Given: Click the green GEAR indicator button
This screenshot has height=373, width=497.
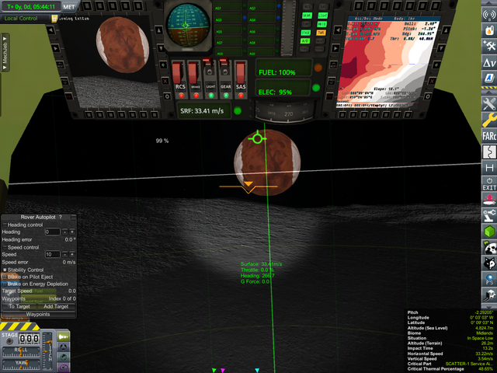Looking at the screenshot, I should click(x=307, y=16).
